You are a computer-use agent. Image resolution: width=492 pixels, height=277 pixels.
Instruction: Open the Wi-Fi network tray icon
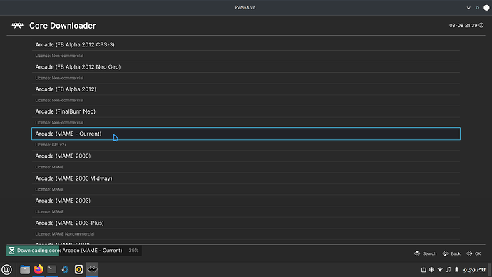tap(440, 269)
